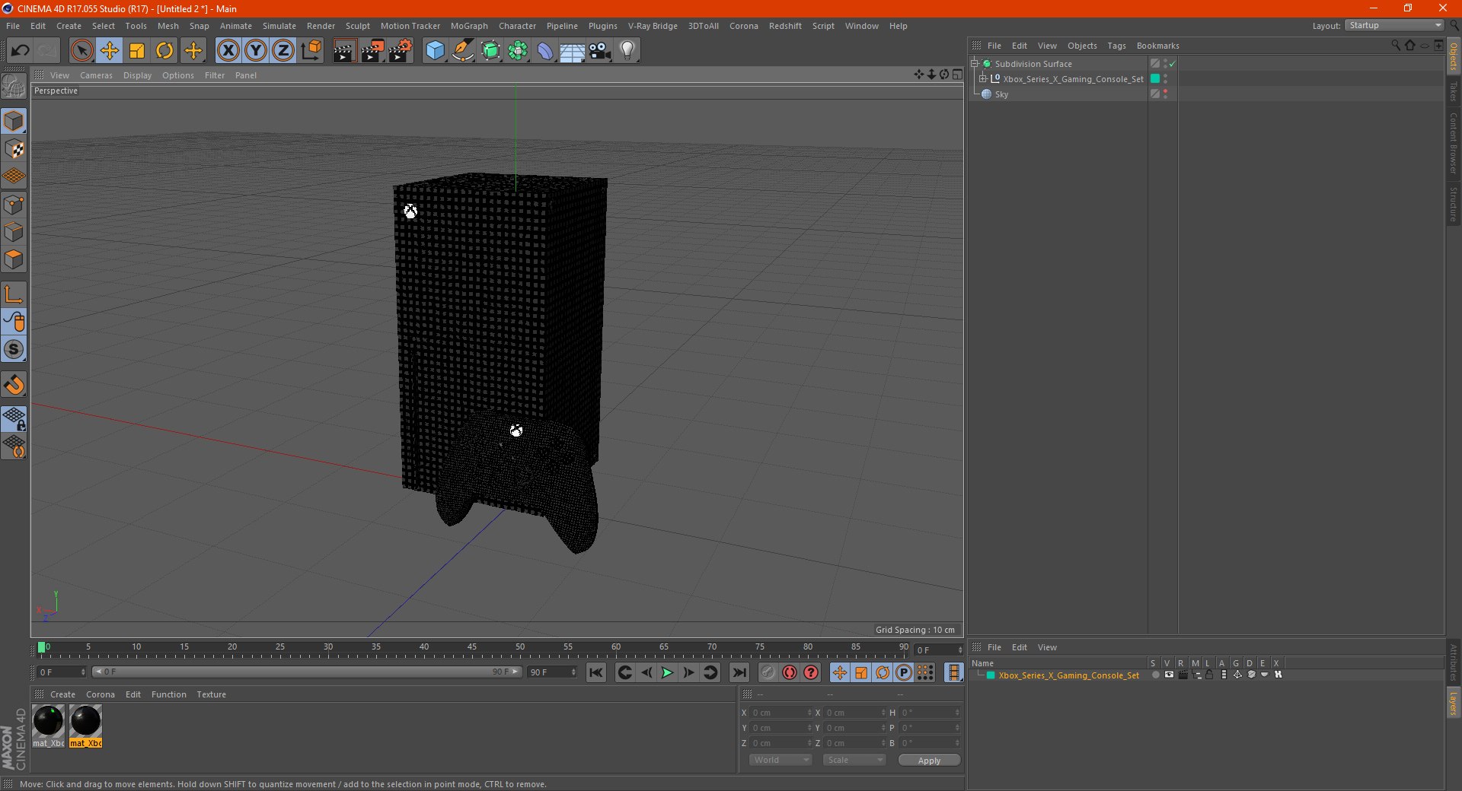Render the active view
Viewport: 1462px width, 791px height.
(344, 51)
